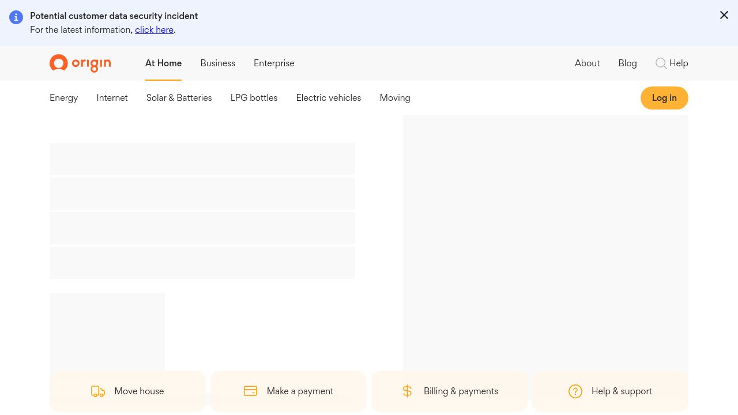Dismiss the security incident banner
Image resolution: width=738 pixels, height=415 pixels.
pyautogui.click(x=724, y=15)
